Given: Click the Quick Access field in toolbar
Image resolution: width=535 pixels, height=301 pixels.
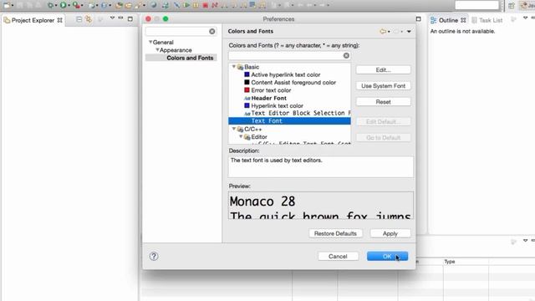Looking at the screenshot, I should (x=476, y=5).
